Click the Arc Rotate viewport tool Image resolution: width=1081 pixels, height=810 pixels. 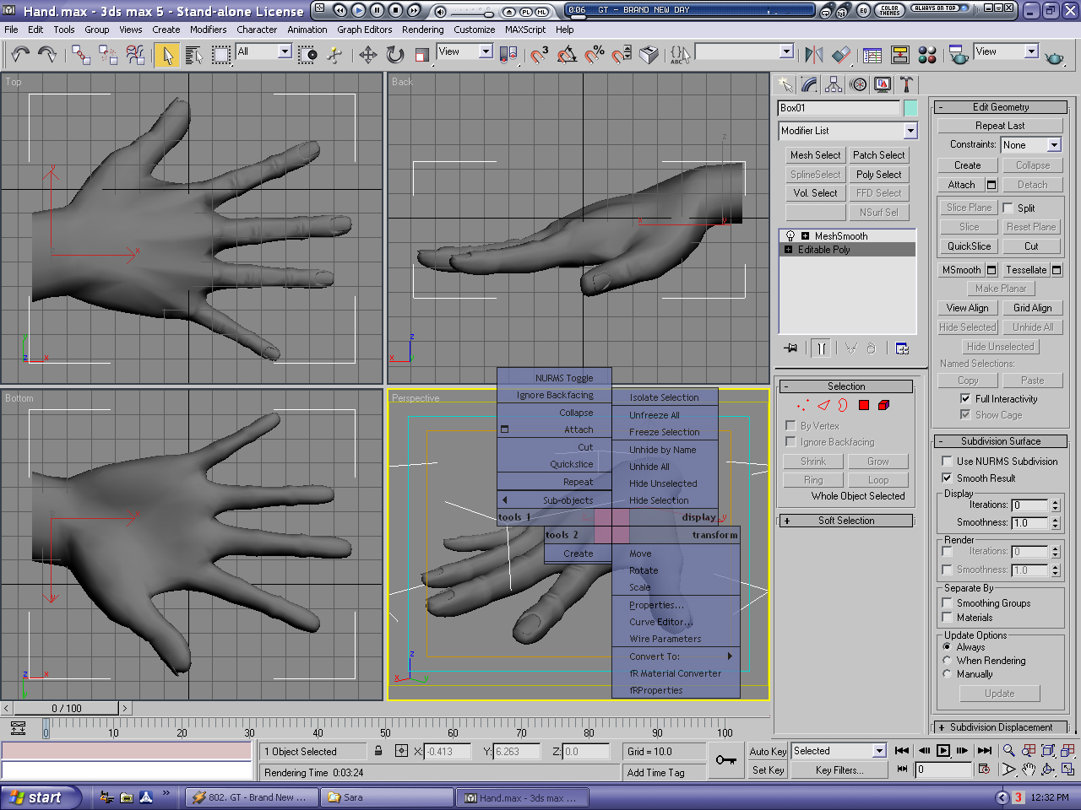tap(1048, 769)
